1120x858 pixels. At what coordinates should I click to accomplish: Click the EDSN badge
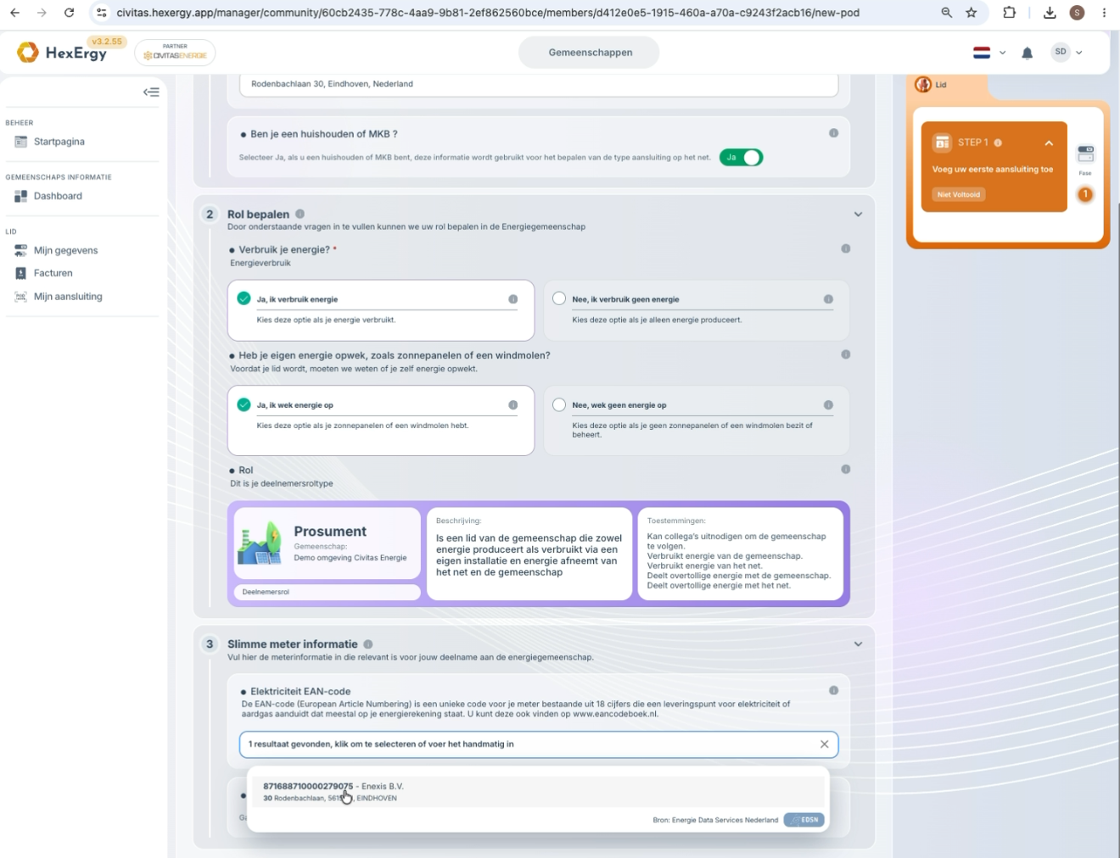coord(804,820)
